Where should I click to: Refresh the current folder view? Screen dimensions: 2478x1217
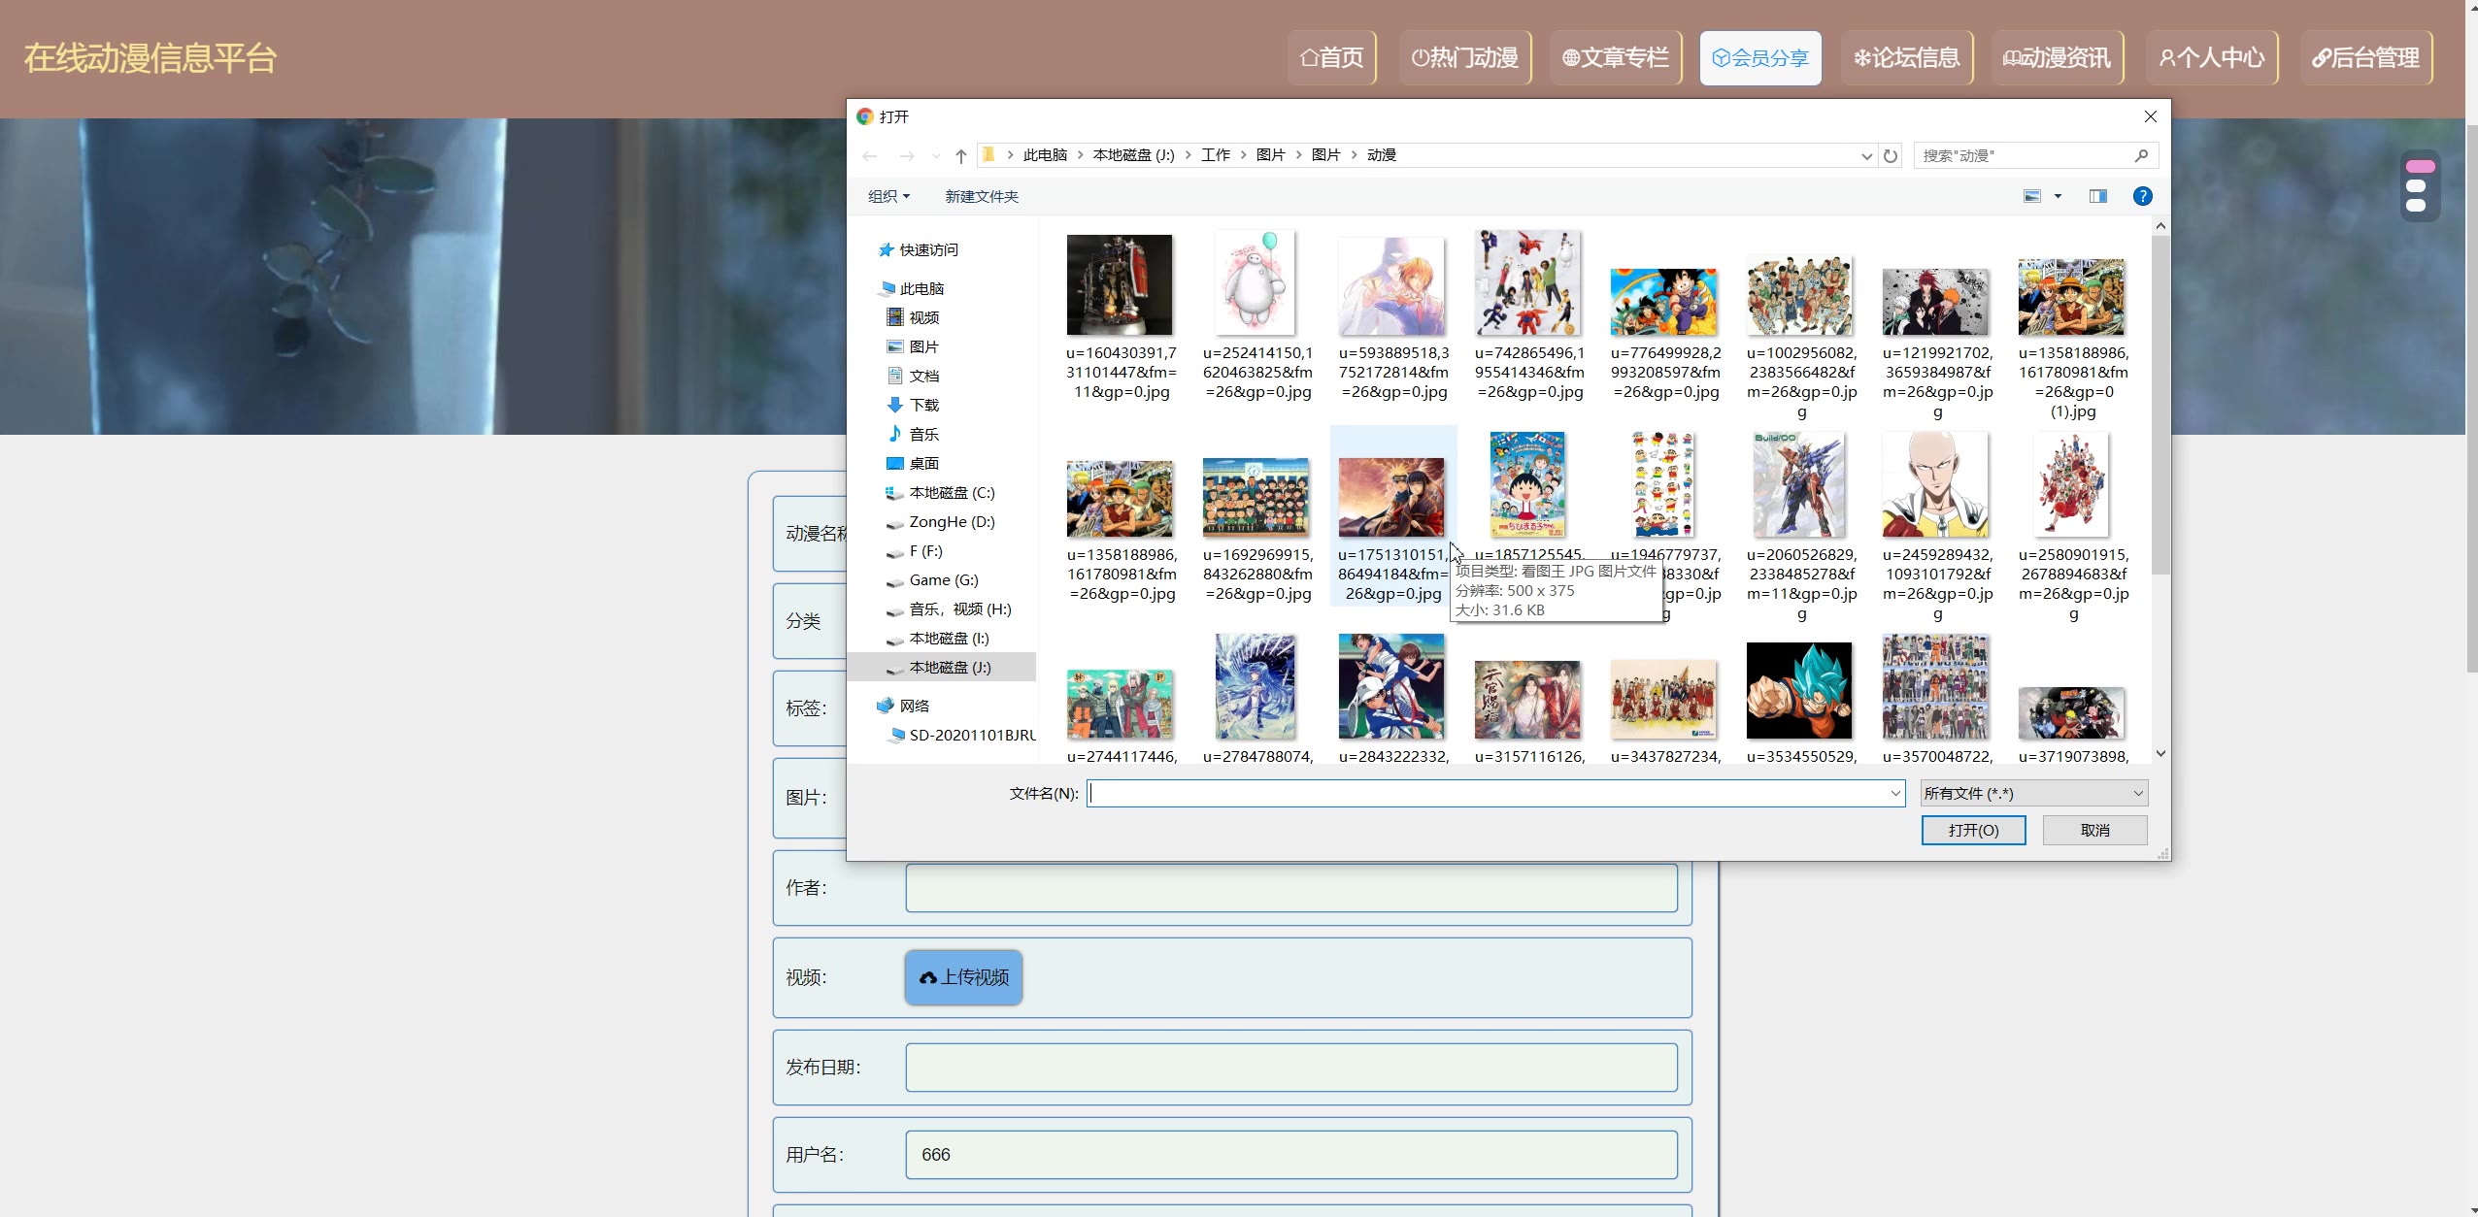[x=1890, y=155]
